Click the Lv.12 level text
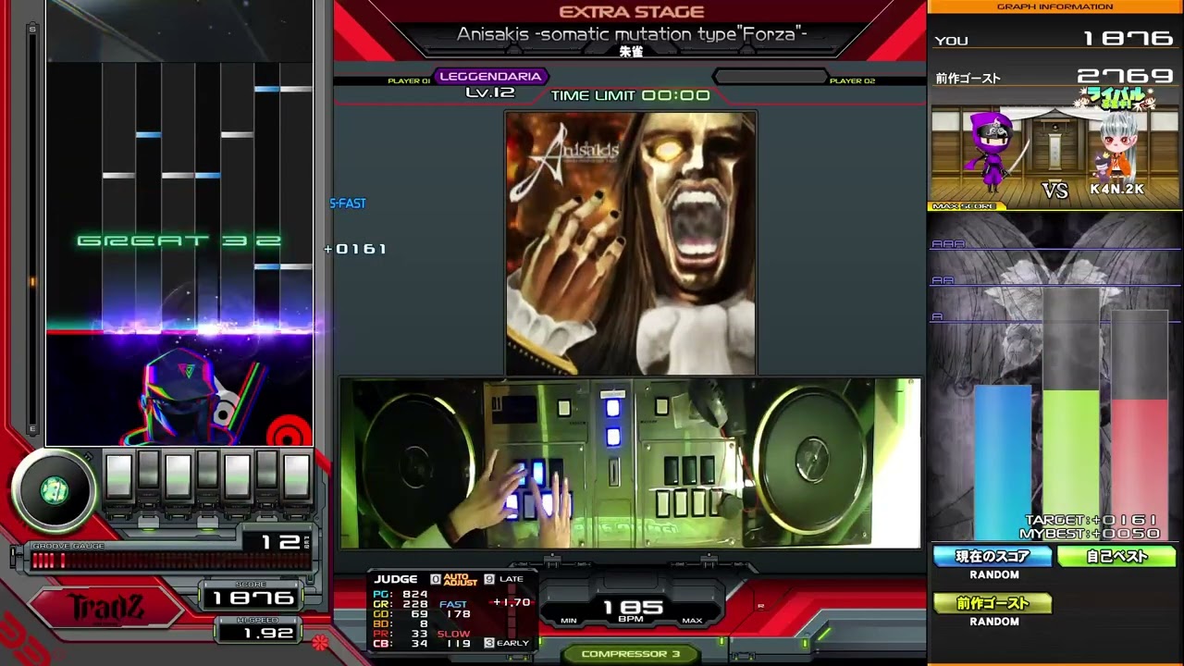This screenshot has width=1184, height=666. [490, 92]
